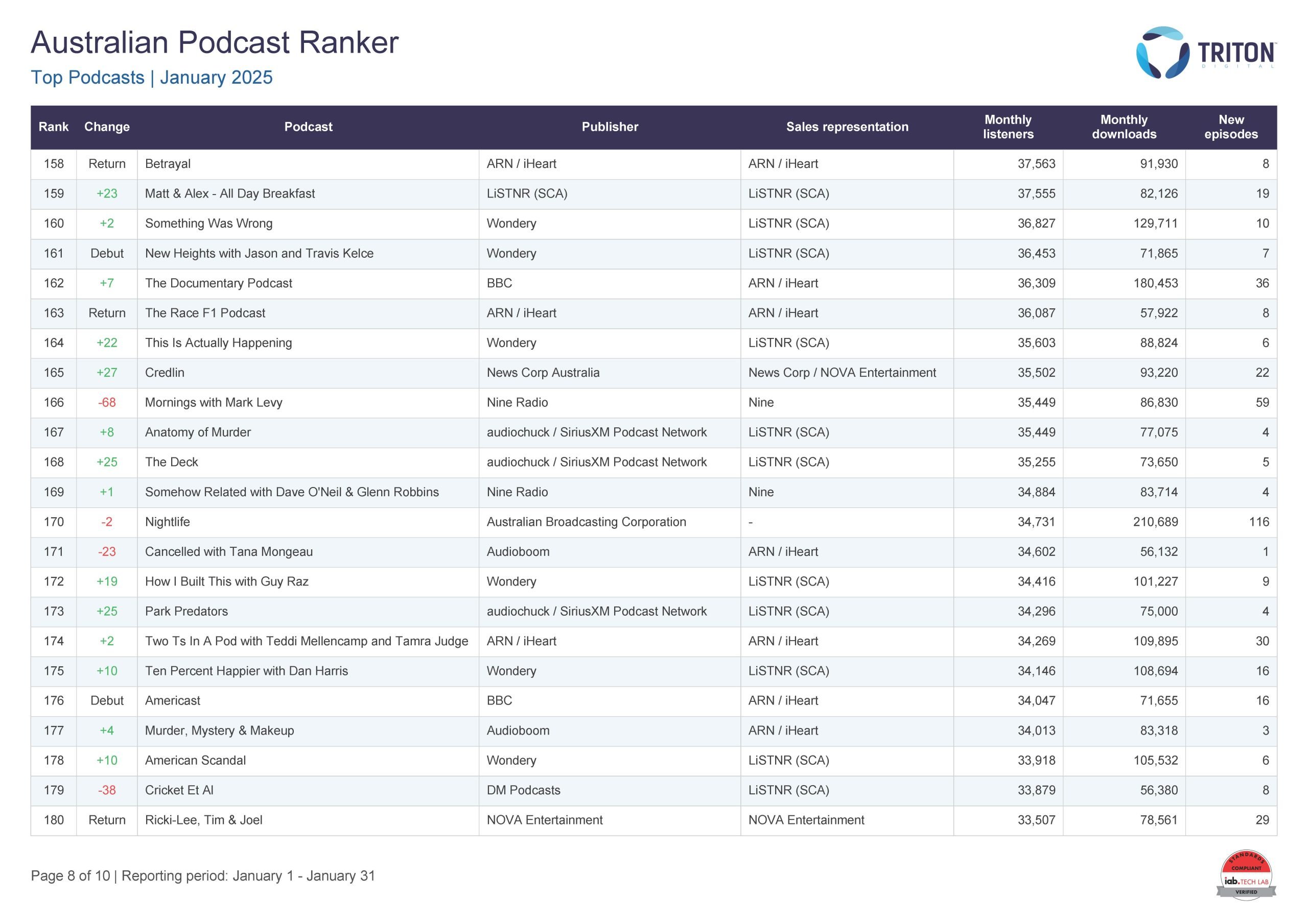The width and height of the screenshot is (1308, 924).
Task: Click the monthly listeners value 34,731
Action: (x=1036, y=522)
